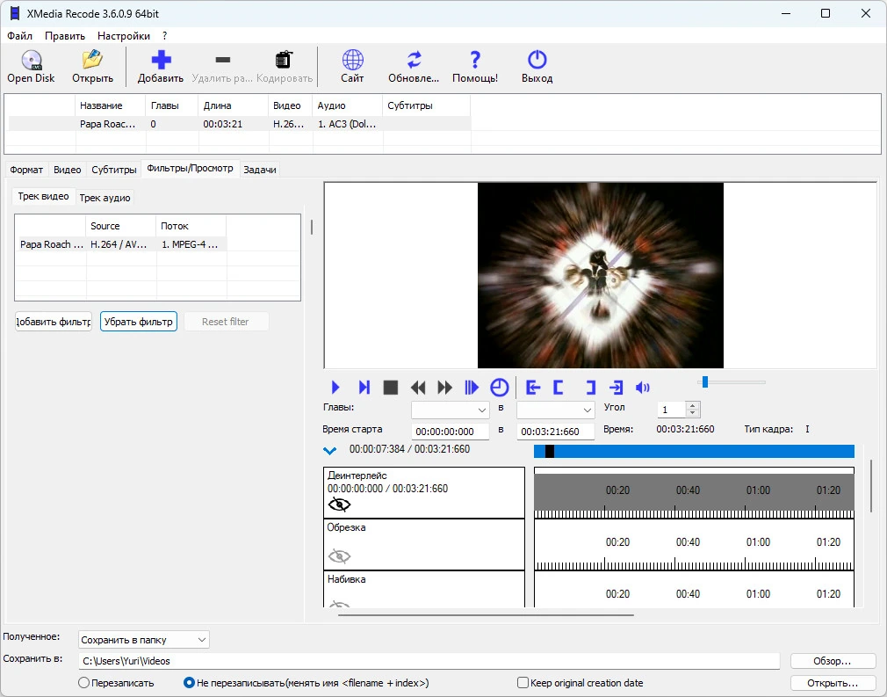
Task: Collapse the filter timeline with blue chevron
Action: (330, 451)
